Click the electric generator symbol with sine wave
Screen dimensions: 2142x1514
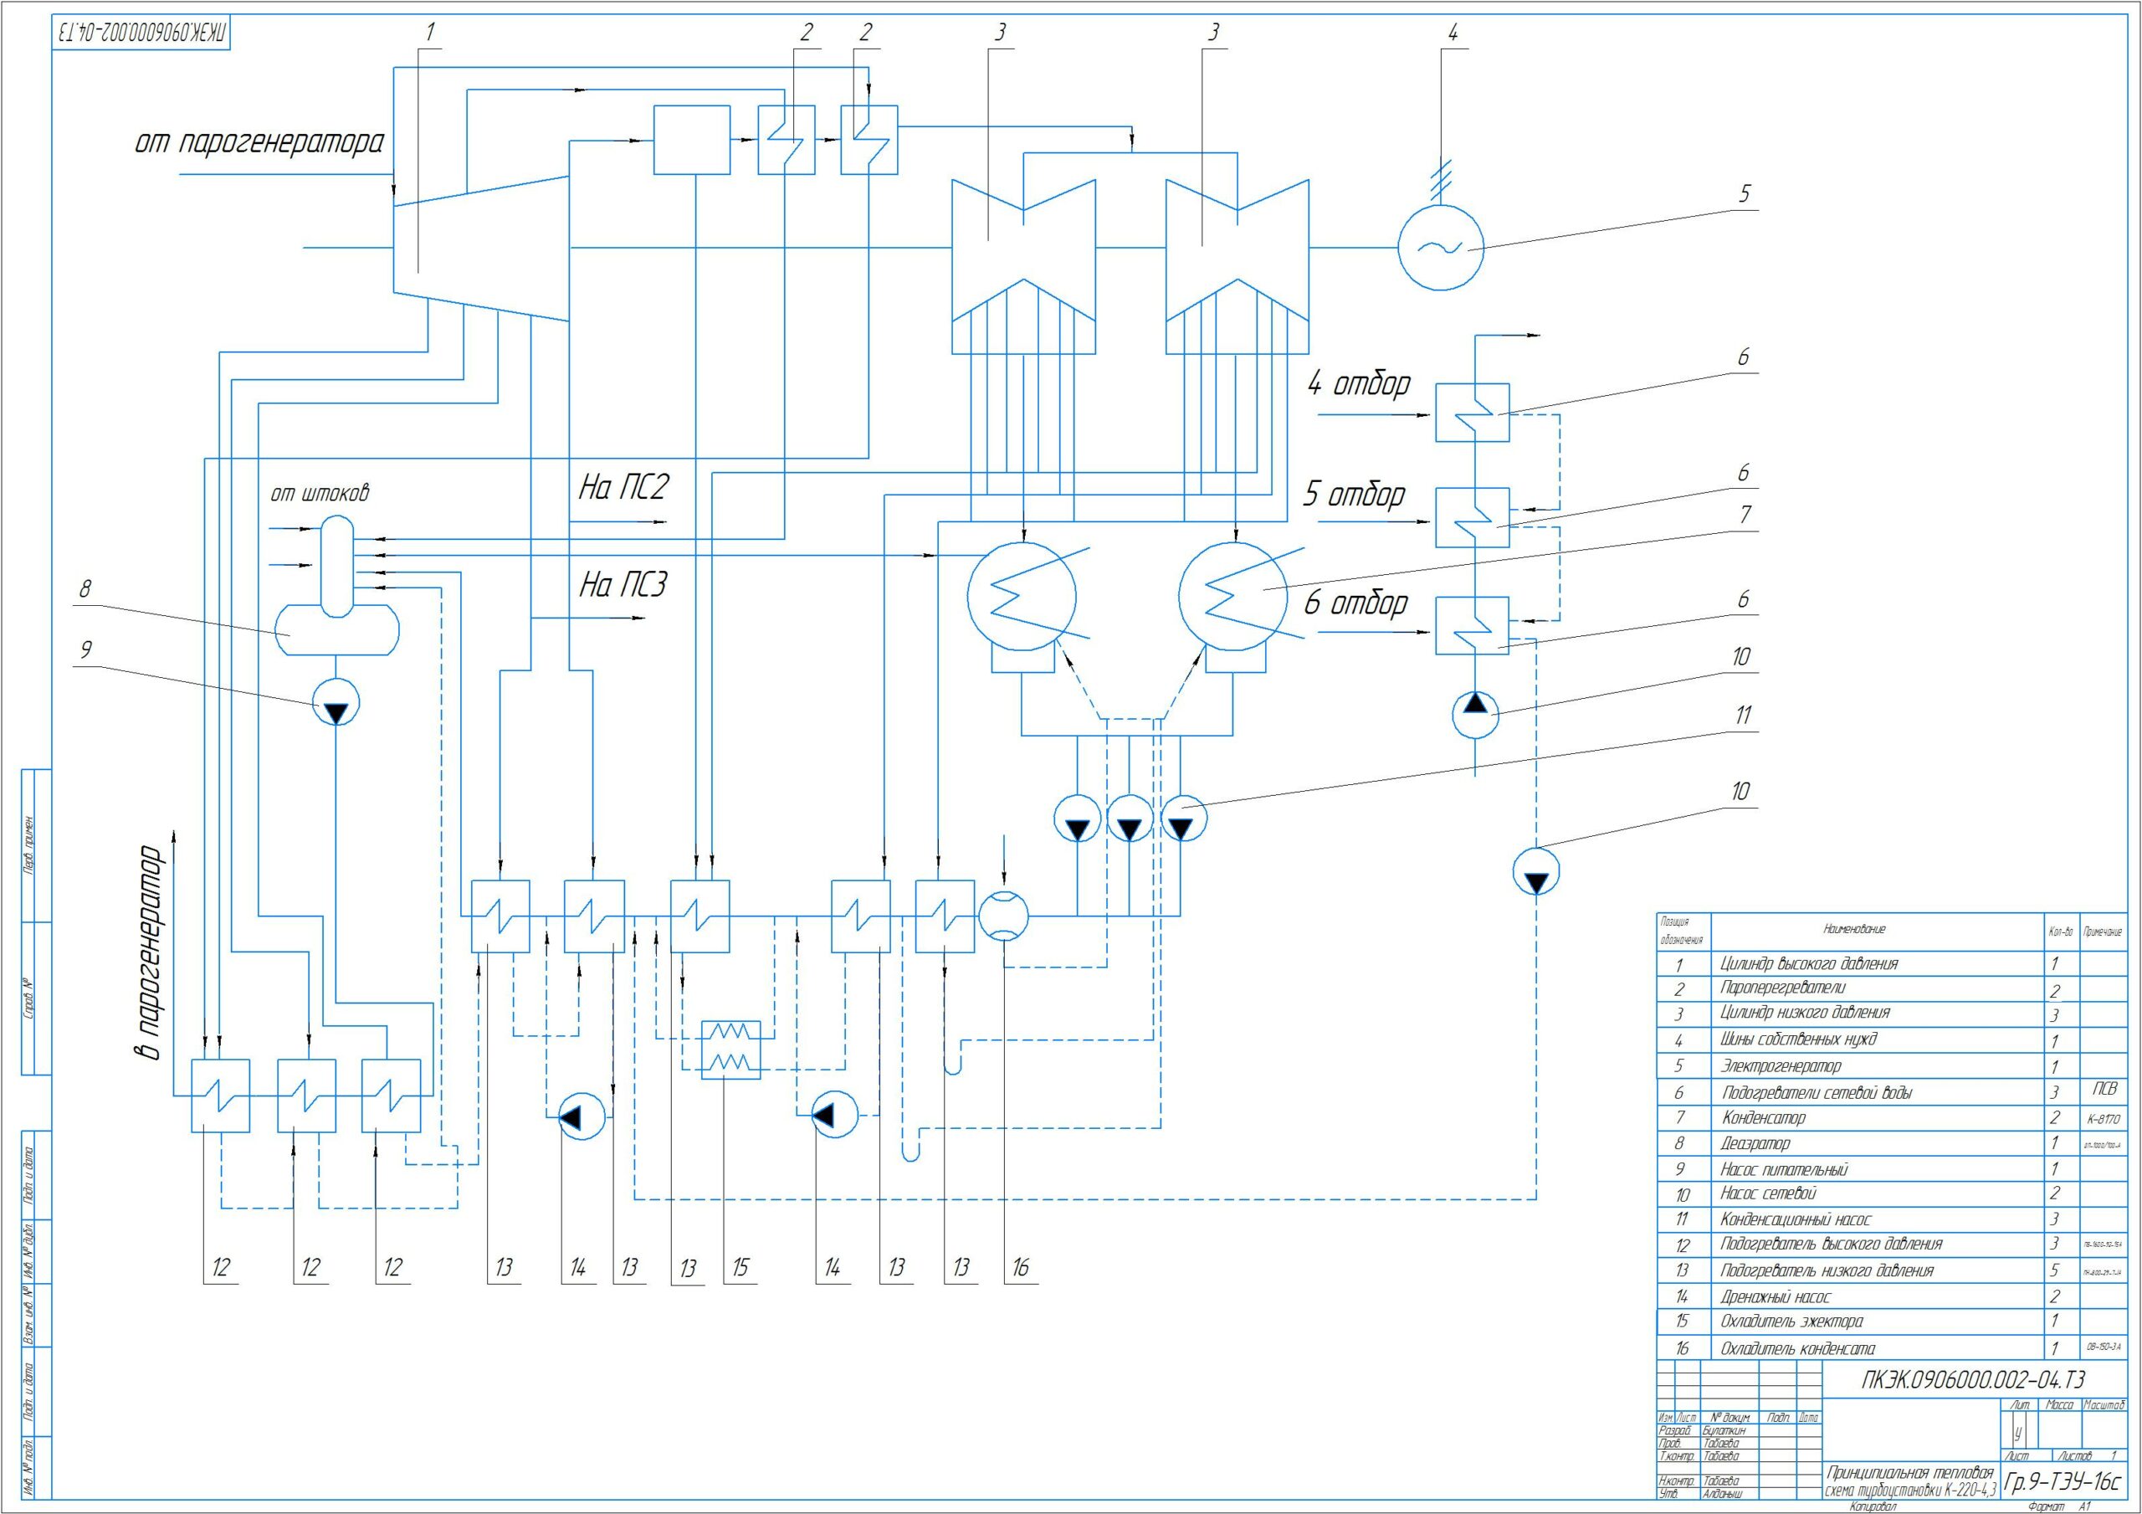tap(1441, 248)
